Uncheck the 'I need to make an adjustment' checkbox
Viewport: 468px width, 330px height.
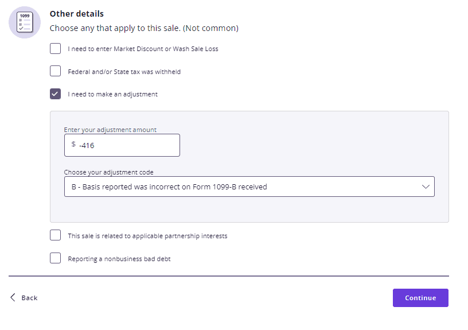click(x=55, y=94)
